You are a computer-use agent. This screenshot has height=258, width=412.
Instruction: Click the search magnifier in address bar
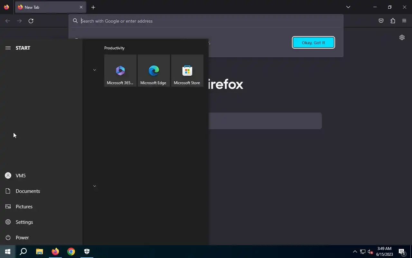[75, 21]
